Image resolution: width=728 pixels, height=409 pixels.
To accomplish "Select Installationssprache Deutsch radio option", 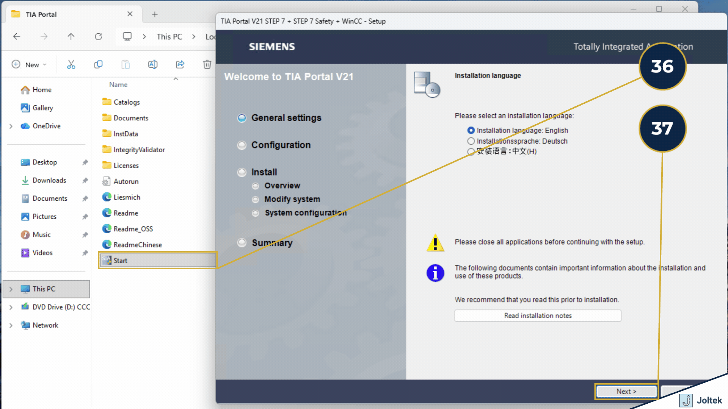I will coord(471,141).
